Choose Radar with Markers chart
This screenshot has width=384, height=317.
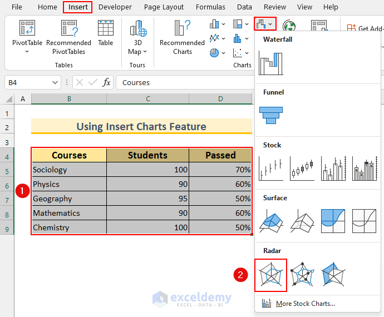(302, 274)
